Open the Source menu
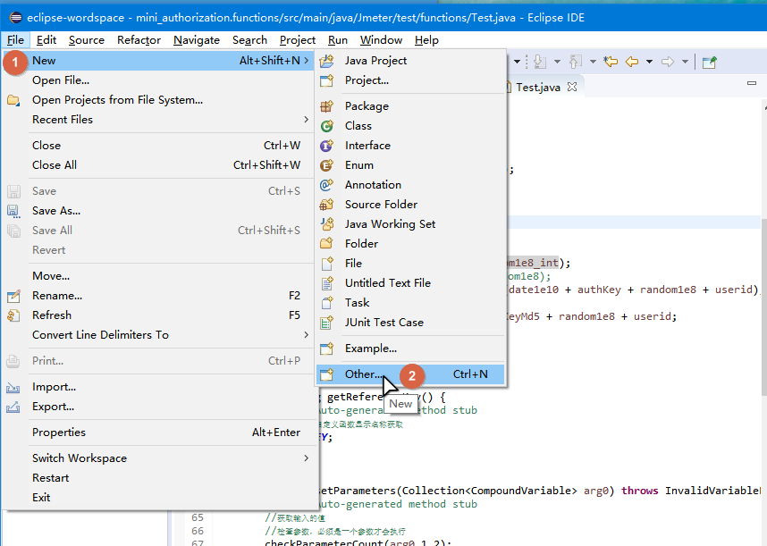The image size is (767, 546). click(87, 40)
